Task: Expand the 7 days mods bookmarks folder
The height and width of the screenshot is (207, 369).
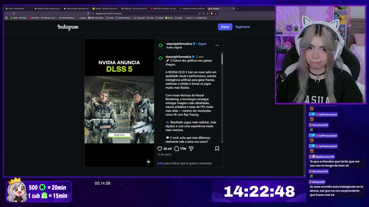Action: pos(139,18)
